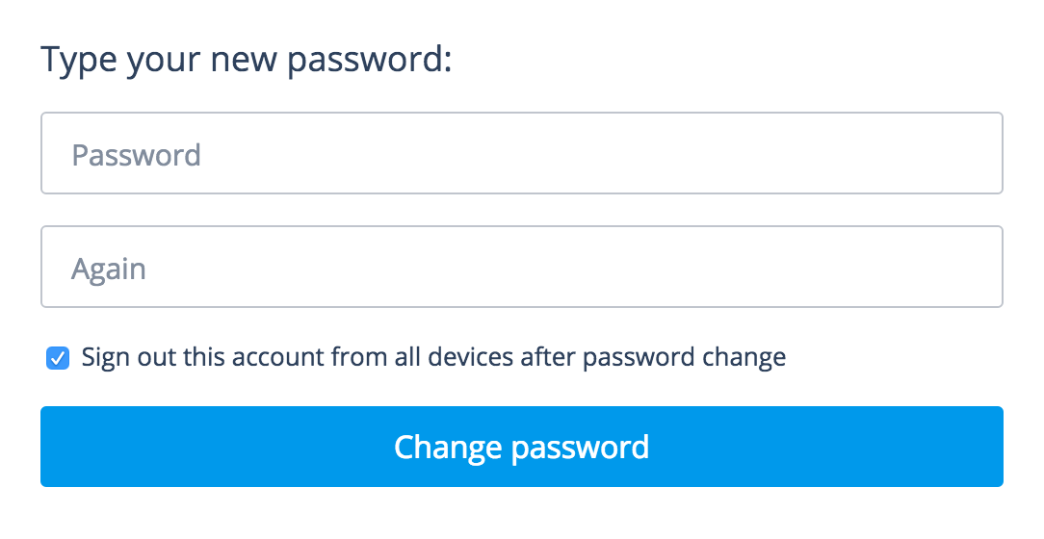Select the Again placeholder text
The height and width of the screenshot is (539, 1044).
pyautogui.click(x=109, y=269)
